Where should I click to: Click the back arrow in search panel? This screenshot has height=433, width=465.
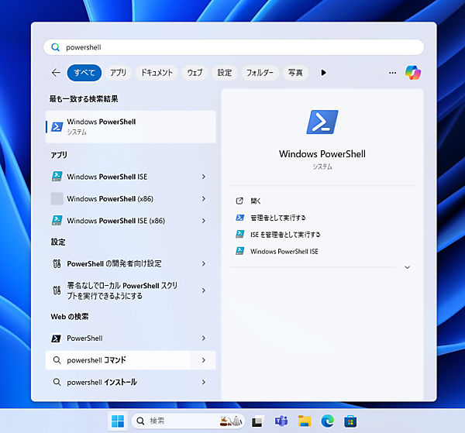55,73
